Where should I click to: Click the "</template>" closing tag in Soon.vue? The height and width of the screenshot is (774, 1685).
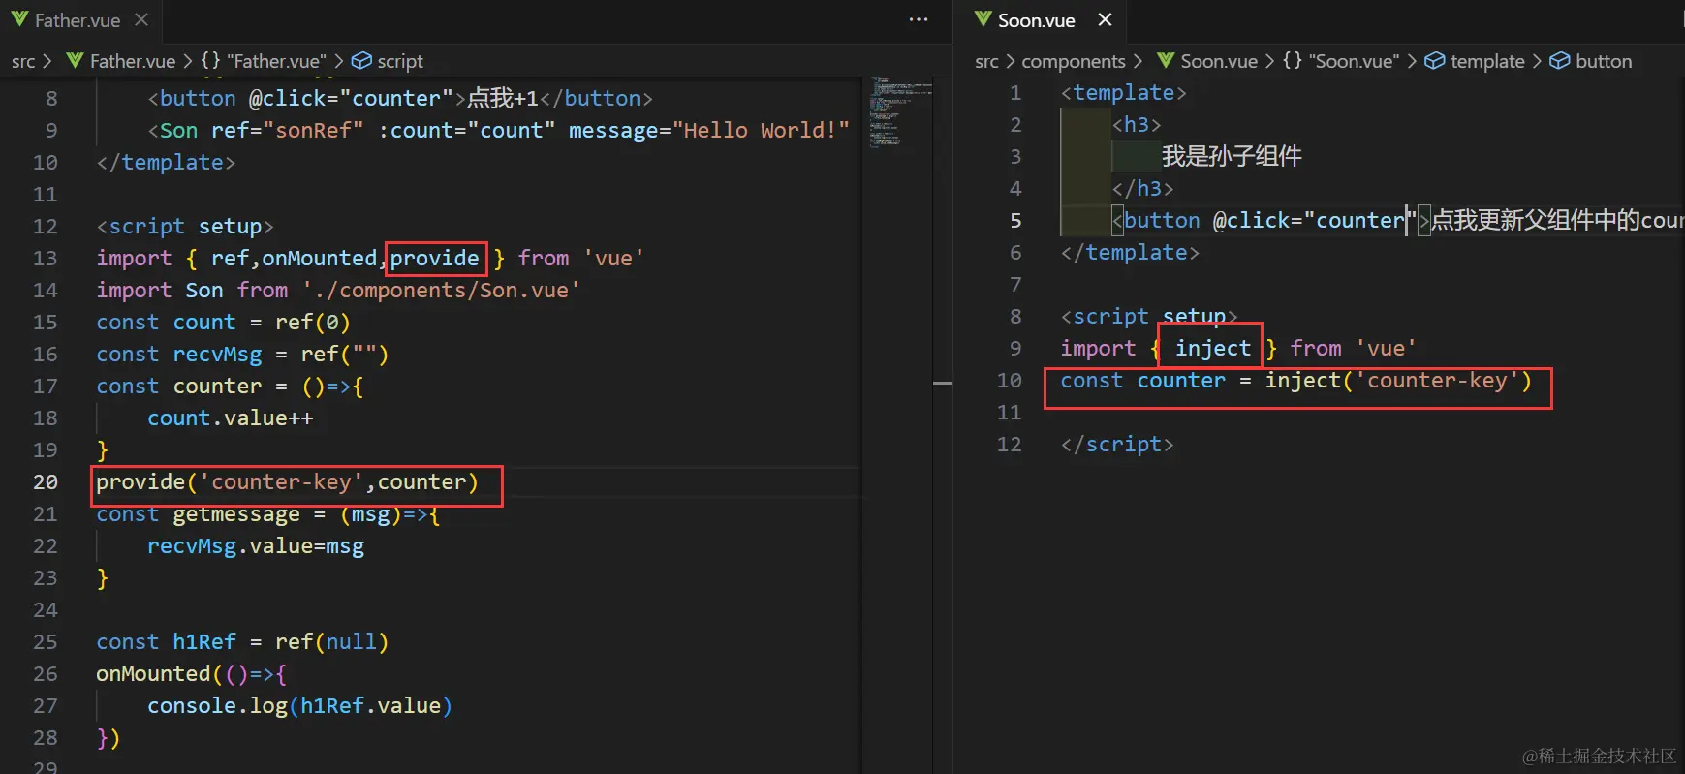tap(1130, 253)
